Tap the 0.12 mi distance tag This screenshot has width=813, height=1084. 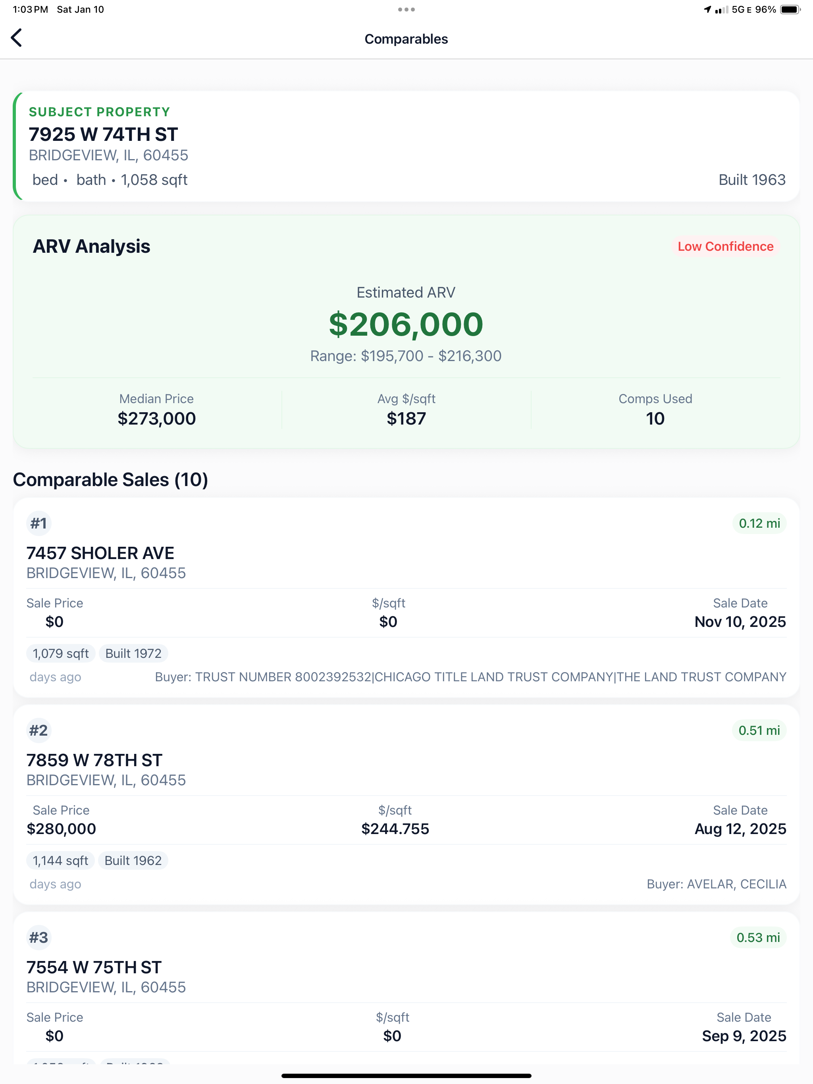tap(759, 523)
